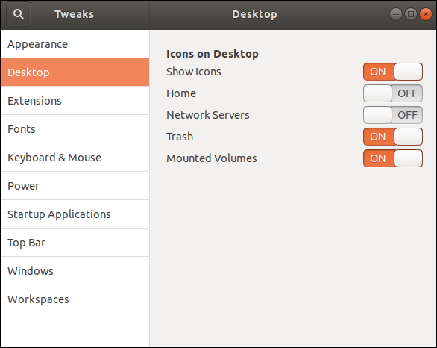
Task: Minimize the Tweaks window
Action: click(x=395, y=14)
